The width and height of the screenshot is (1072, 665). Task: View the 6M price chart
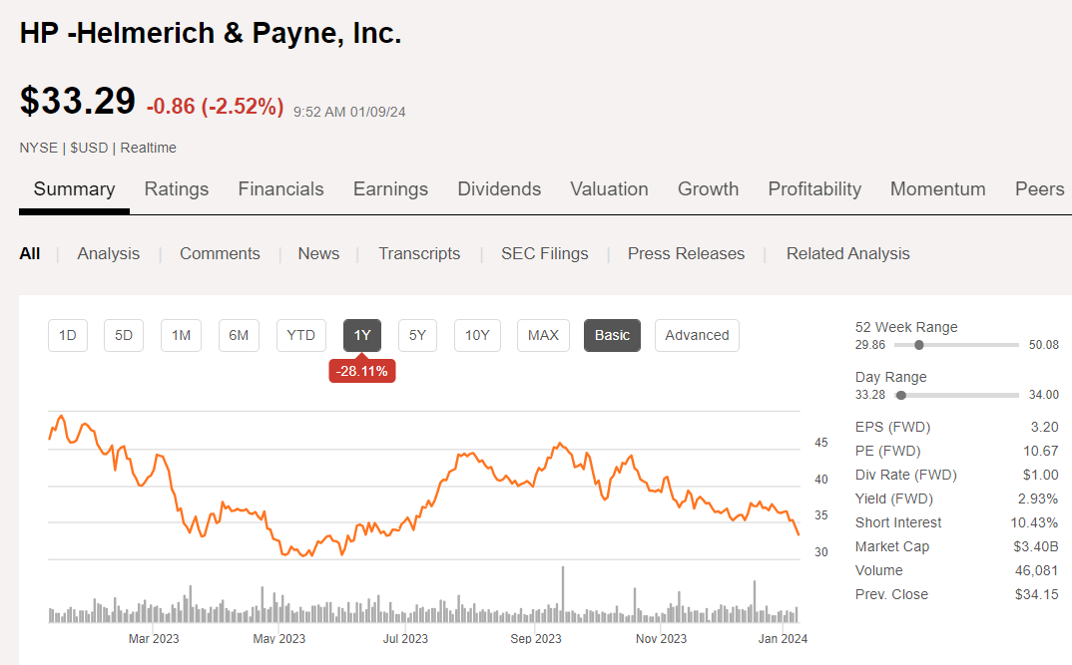tap(239, 335)
